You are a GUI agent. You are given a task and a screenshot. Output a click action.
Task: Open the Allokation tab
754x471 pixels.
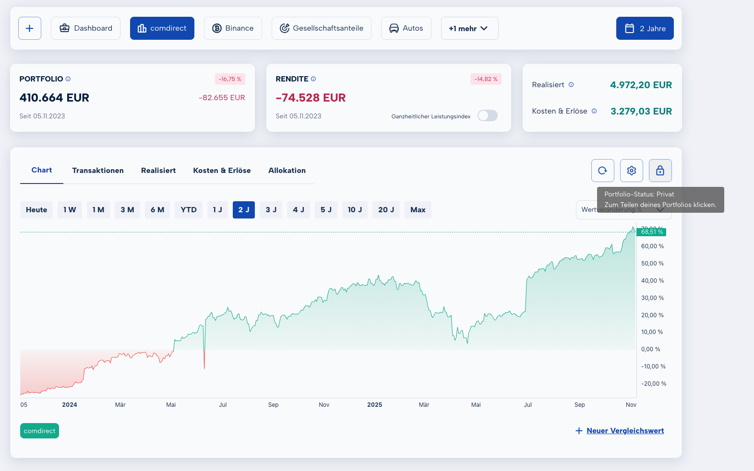287,171
